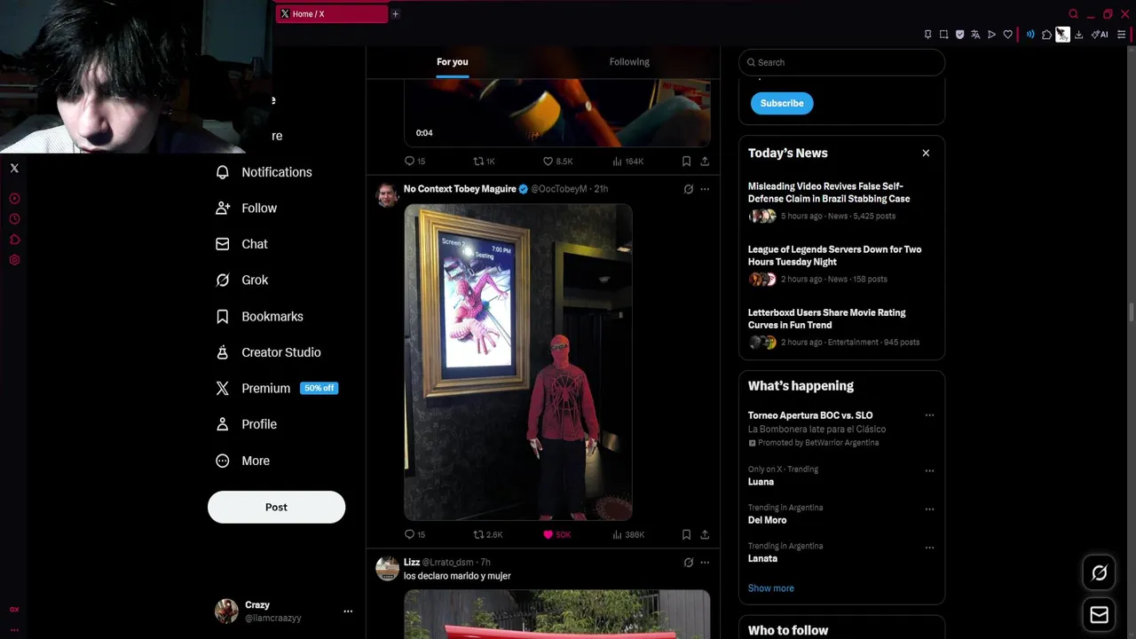This screenshot has height=639, width=1136.
Task: Open the floating messages drawer
Action: point(1099,614)
